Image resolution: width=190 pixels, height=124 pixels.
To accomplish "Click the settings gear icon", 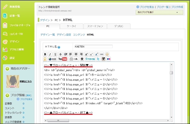I will (5, 58).
